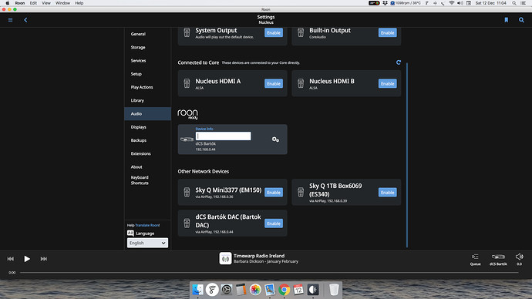
Task: Open the Language dropdown set to English
Action: point(147,243)
